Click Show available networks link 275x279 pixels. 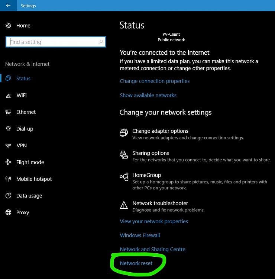[148, 95]
